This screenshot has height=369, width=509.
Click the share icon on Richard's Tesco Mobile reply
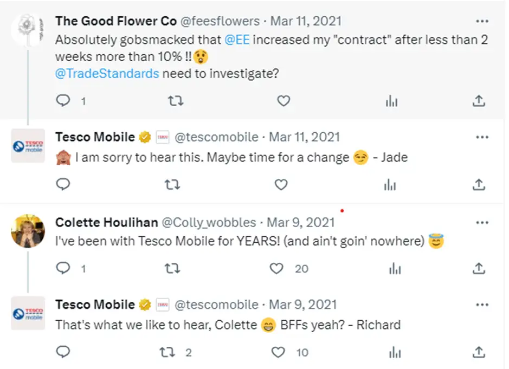click(479, 352)
